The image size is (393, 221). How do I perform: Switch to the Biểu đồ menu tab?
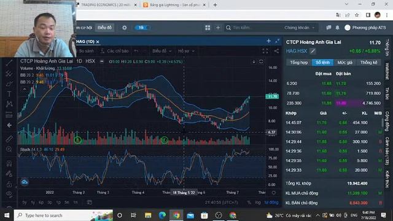click(104, 28)
